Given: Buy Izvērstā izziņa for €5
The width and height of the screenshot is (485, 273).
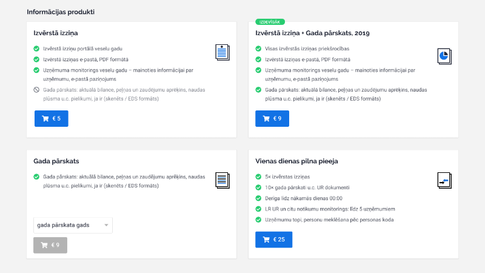Looking at the screenshot, I should click(x=52, y=118).
